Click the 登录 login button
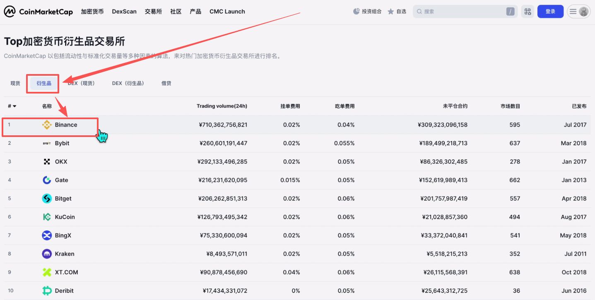Screen dimensions: 595x300 pyautogui.click(x=550, y=11)
